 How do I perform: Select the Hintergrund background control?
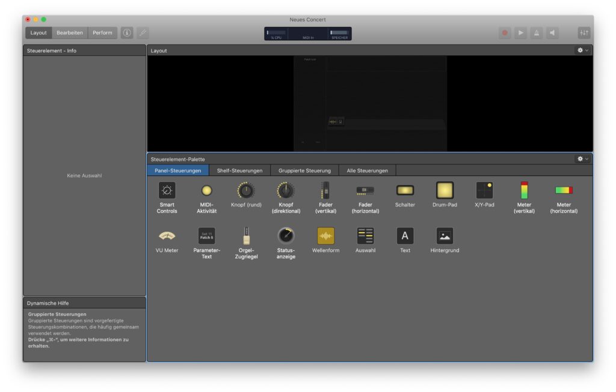[445, 236]
